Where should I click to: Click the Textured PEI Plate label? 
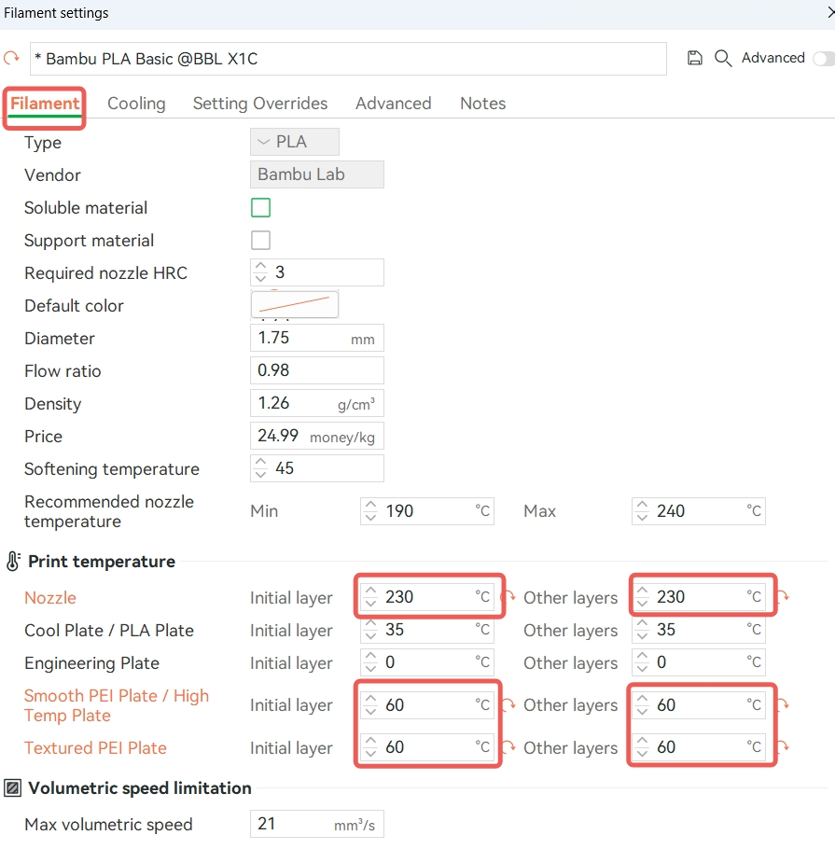pyautogui.click(x=95, y=747)
